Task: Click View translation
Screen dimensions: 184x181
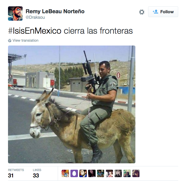Action: 25,41
